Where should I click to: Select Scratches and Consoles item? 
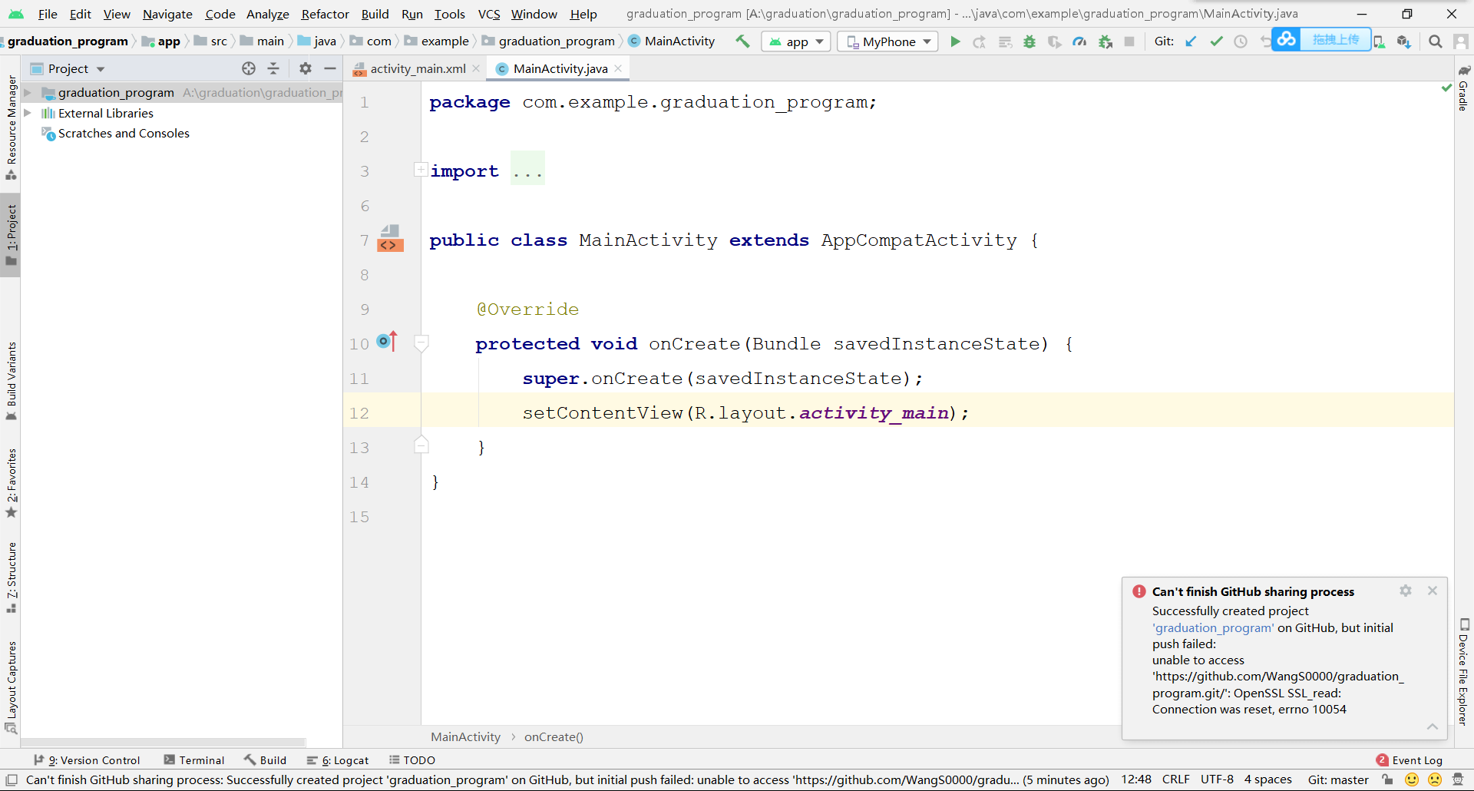tap(124, 133)
